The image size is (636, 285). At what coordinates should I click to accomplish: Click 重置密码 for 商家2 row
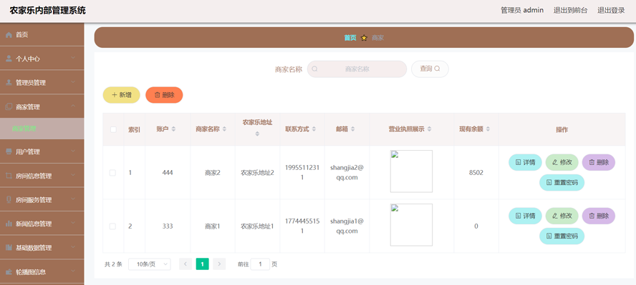click(562, 182)
